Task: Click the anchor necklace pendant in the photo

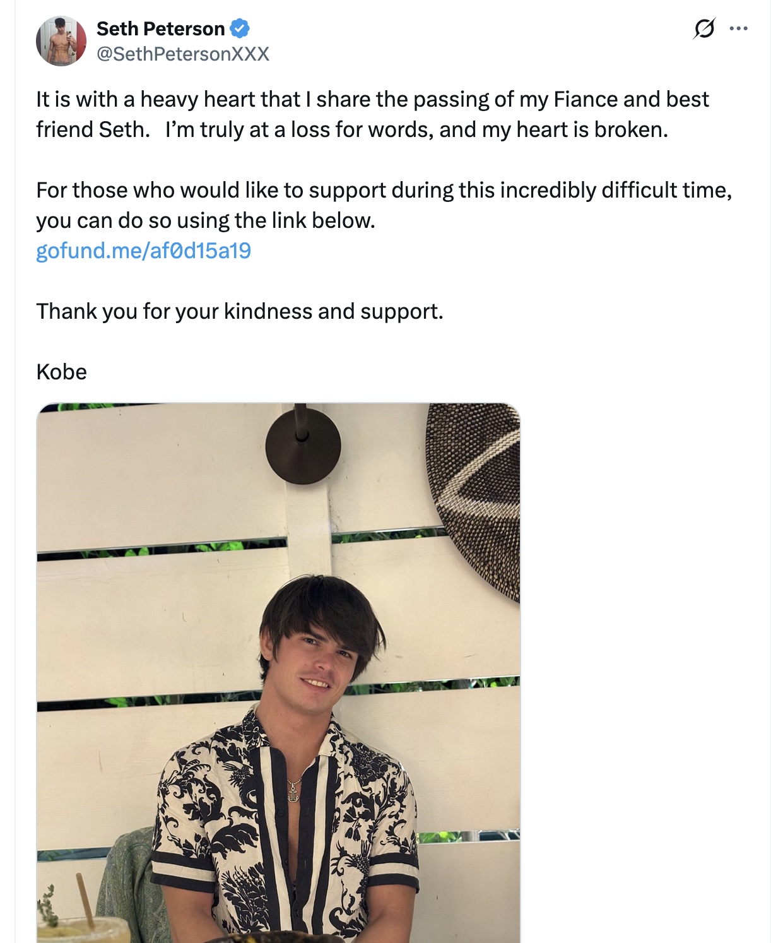Action: coord(293,792)
